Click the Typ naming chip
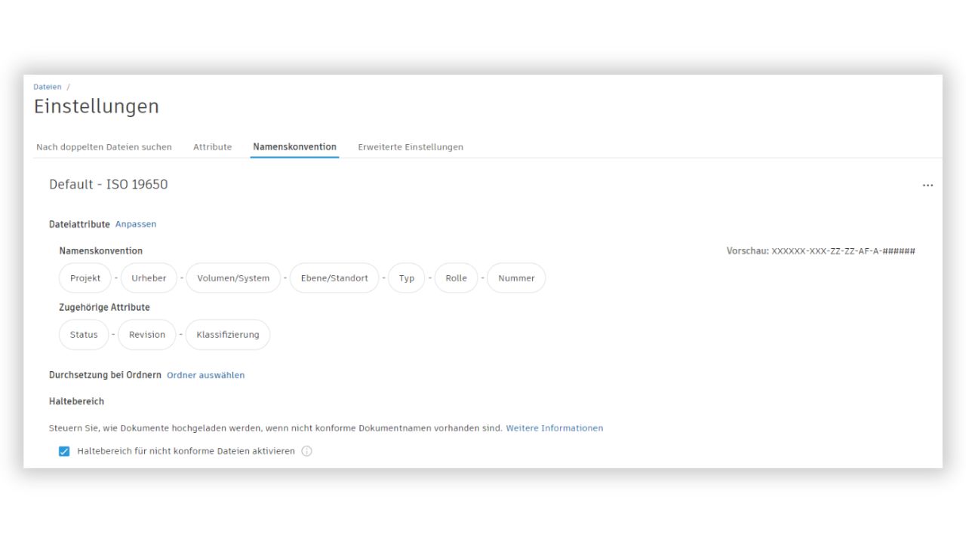The image size is (966, 543). [x=407, y=278]
